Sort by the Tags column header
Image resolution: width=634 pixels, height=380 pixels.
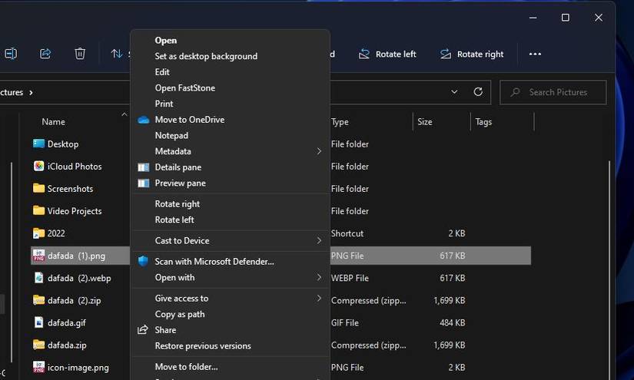(483, 122)
